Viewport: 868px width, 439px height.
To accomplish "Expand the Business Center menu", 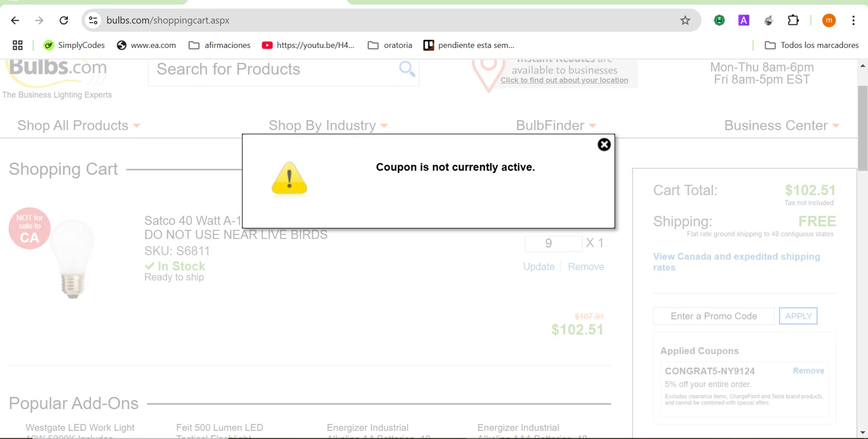I will click(782, 125).
